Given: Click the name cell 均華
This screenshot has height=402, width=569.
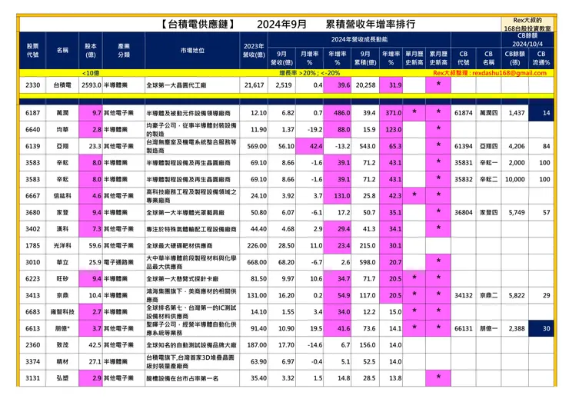Looking at the screenshot, I should pos(62,130).
